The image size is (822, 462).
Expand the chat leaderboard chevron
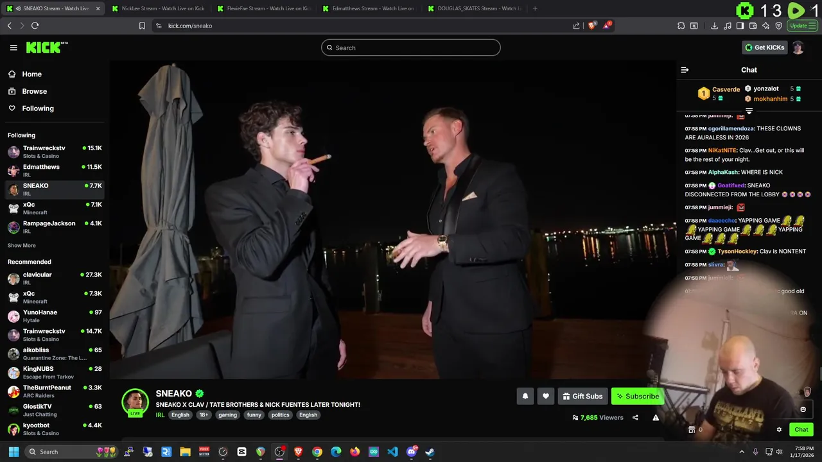click(x=749, y=111)
